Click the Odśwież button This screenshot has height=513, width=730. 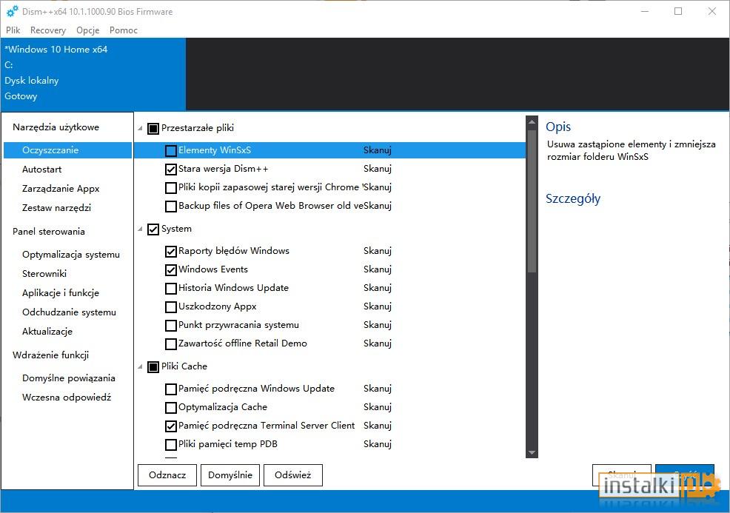coord(292,475)
